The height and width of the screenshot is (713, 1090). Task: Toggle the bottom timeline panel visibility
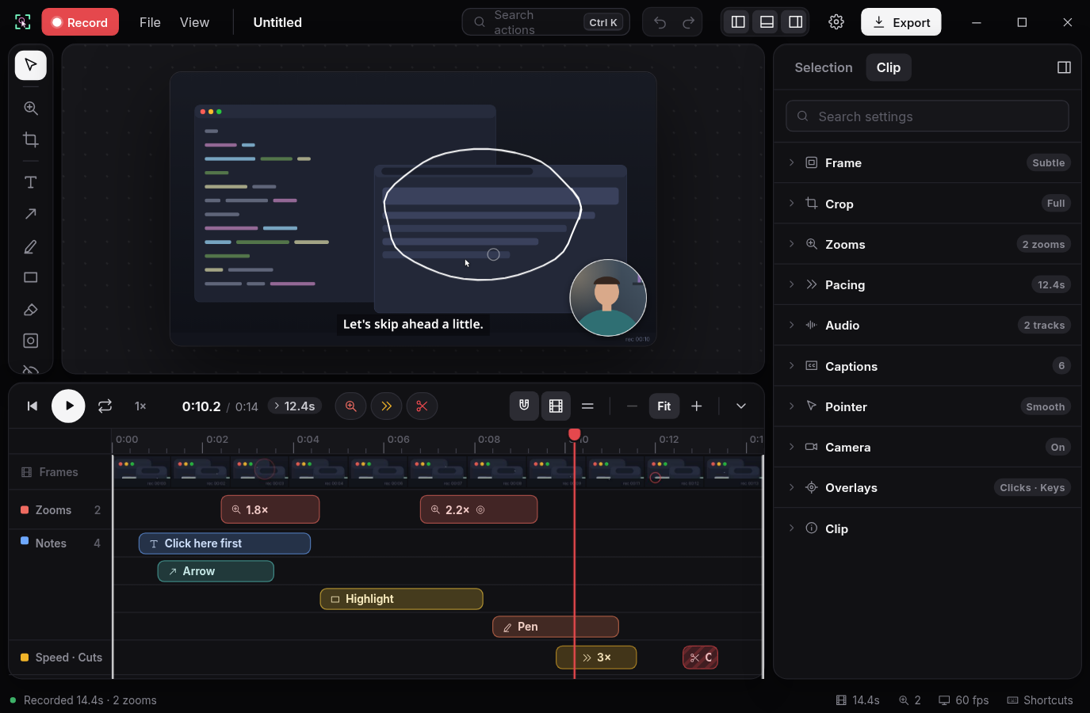tap(767, 22)
